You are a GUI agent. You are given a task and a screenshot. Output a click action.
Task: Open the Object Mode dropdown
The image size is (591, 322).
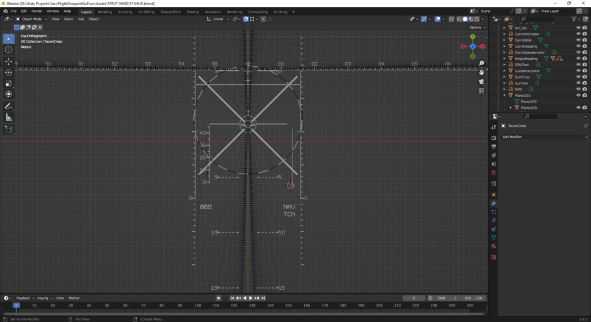coord(31,19)
